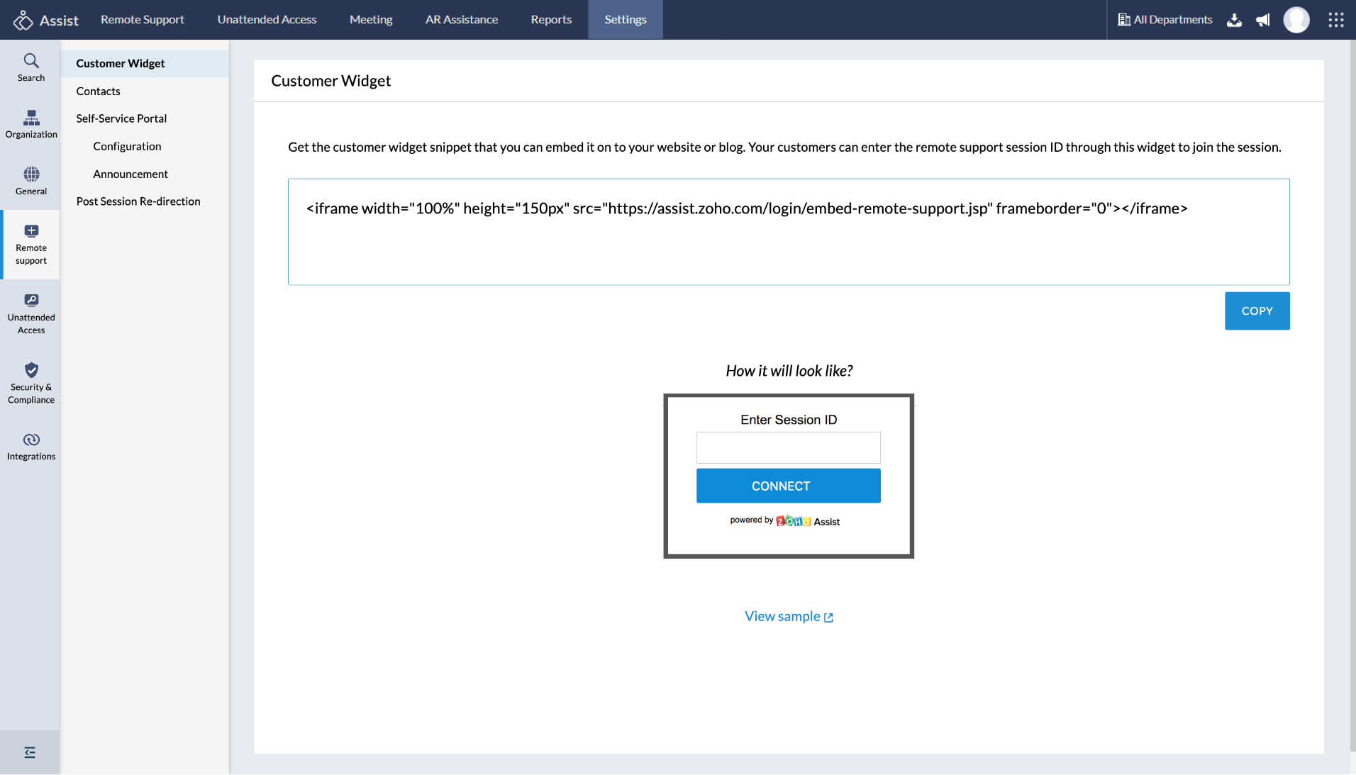Select Contacts in the settings menu
The height and width of the screenshot is (775, 1356).
click(x=98, y=91)
